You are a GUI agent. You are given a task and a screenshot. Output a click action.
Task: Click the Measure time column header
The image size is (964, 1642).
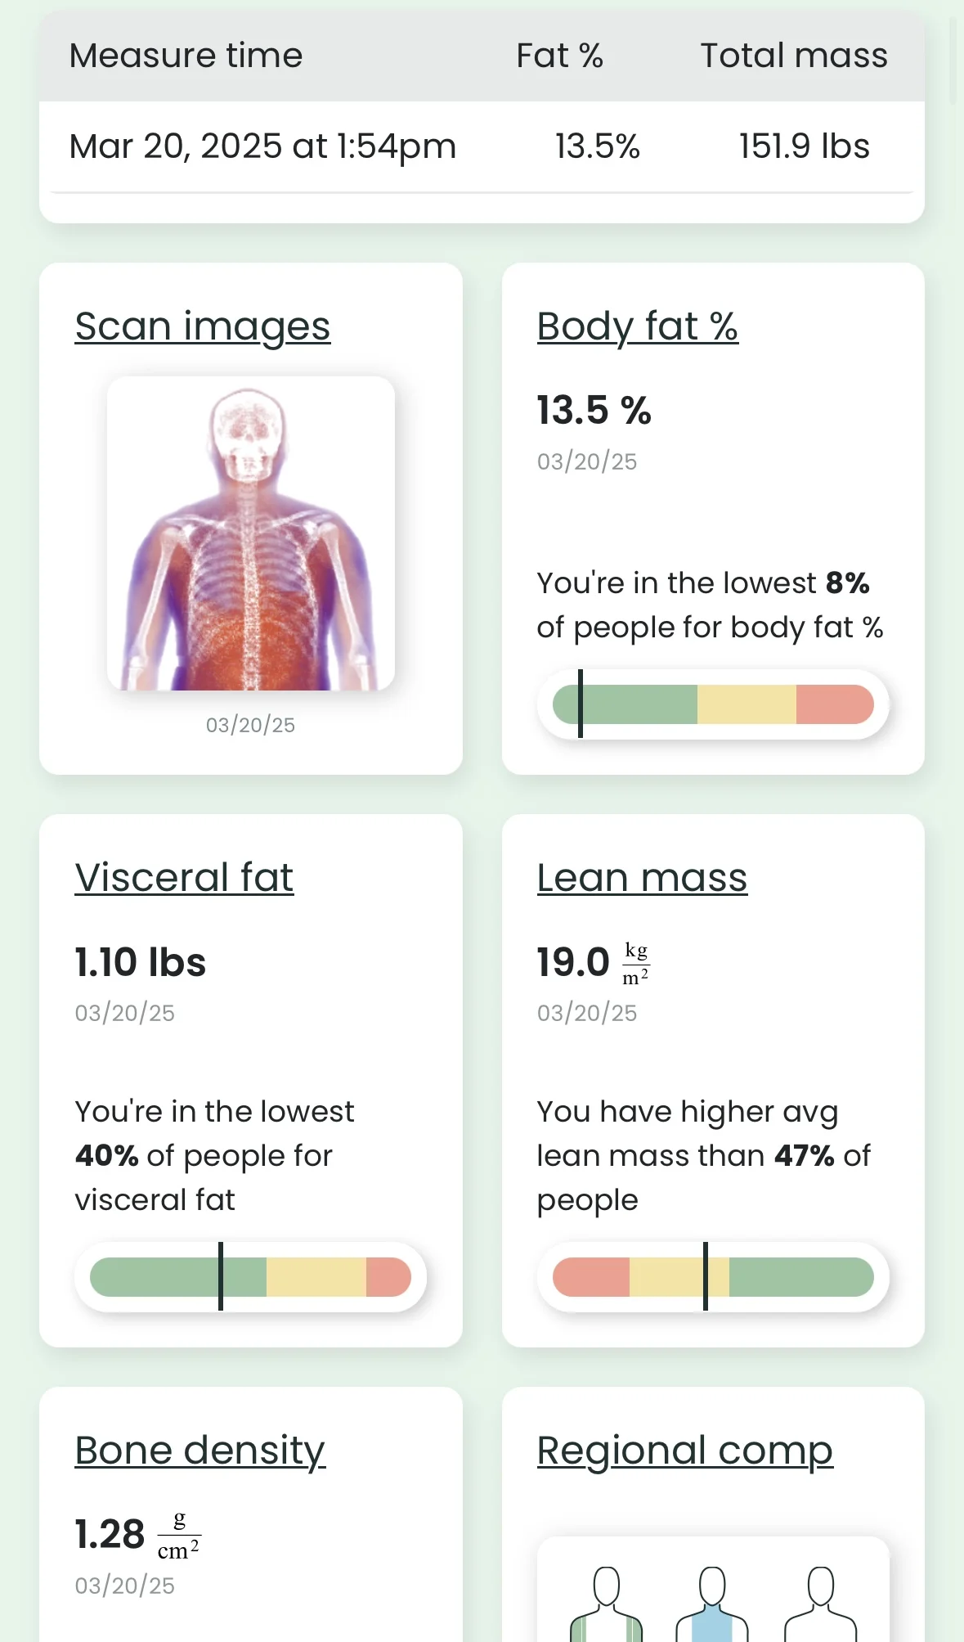[186, 56]
